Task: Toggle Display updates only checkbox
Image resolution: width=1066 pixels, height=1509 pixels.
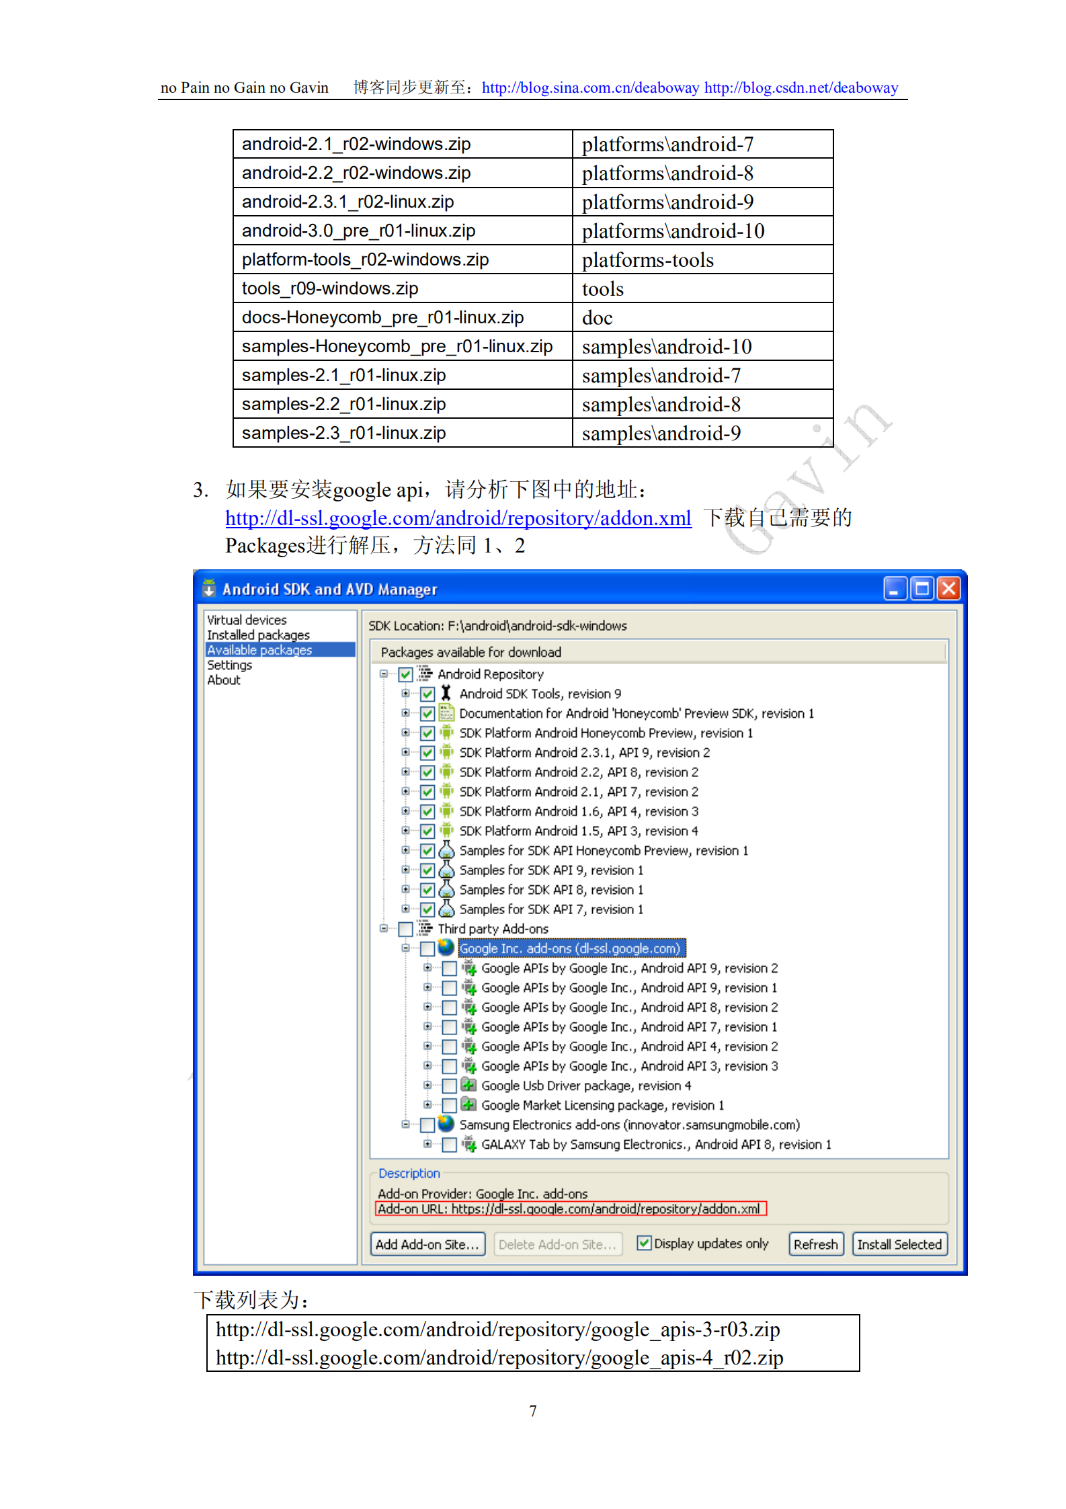Action: tap(644, 1243)
